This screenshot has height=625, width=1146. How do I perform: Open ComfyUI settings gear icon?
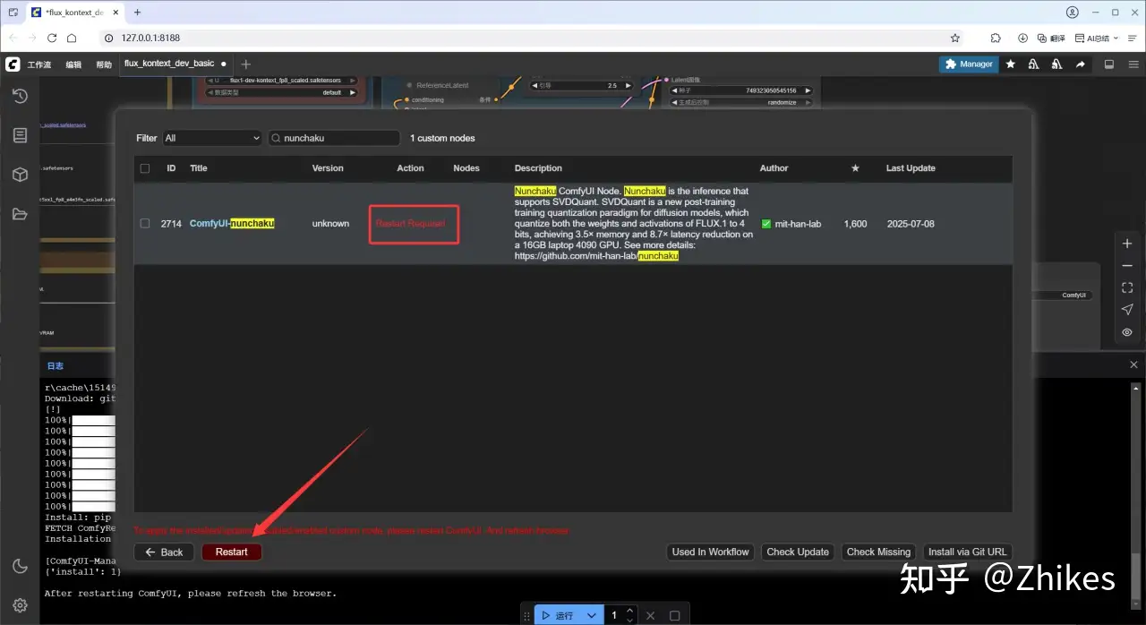point(20,605)
